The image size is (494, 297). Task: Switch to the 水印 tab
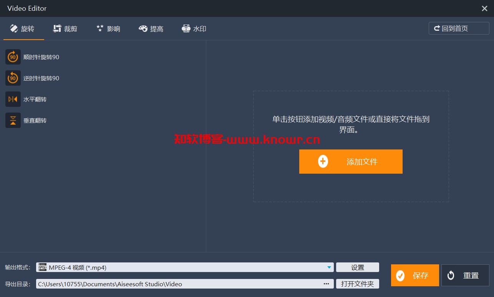194,29
